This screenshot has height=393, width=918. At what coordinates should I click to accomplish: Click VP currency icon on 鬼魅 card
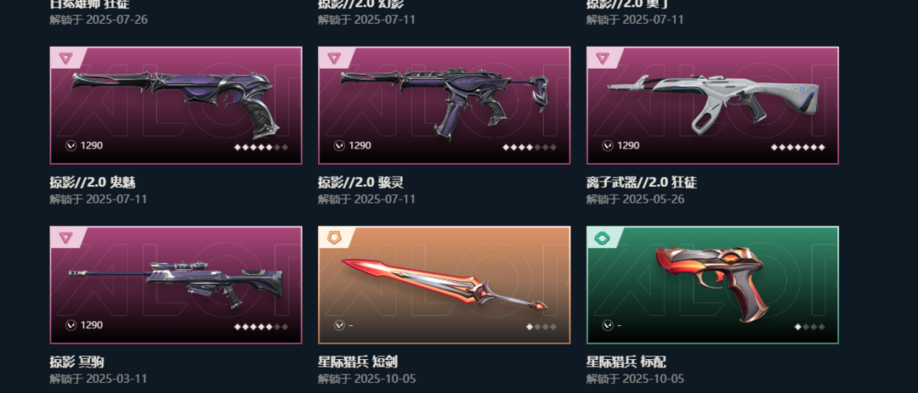point(71,146)
